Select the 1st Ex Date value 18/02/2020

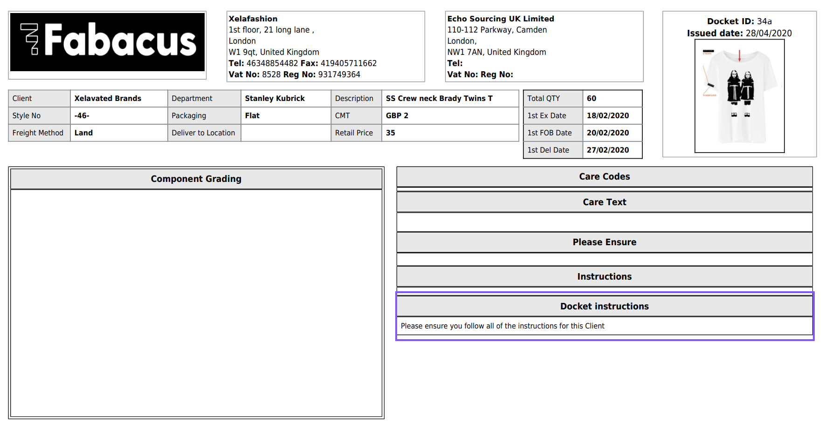[x=607, y=116]
